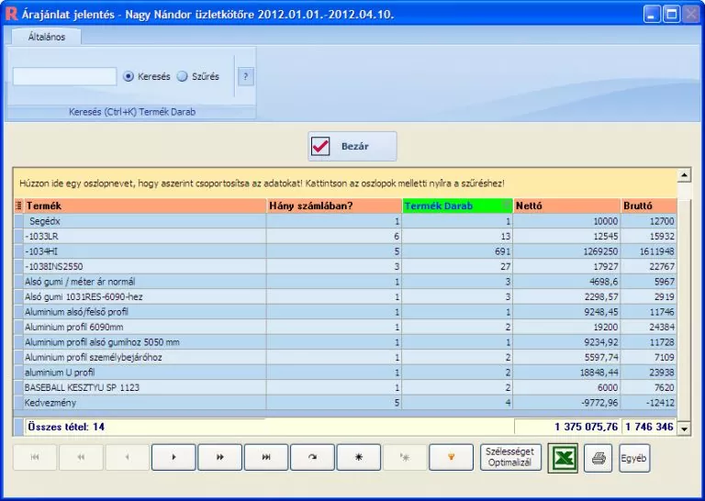Click the grid column selector icon
The height and width of the screenshot is (501, 705).
click(19, 206)
